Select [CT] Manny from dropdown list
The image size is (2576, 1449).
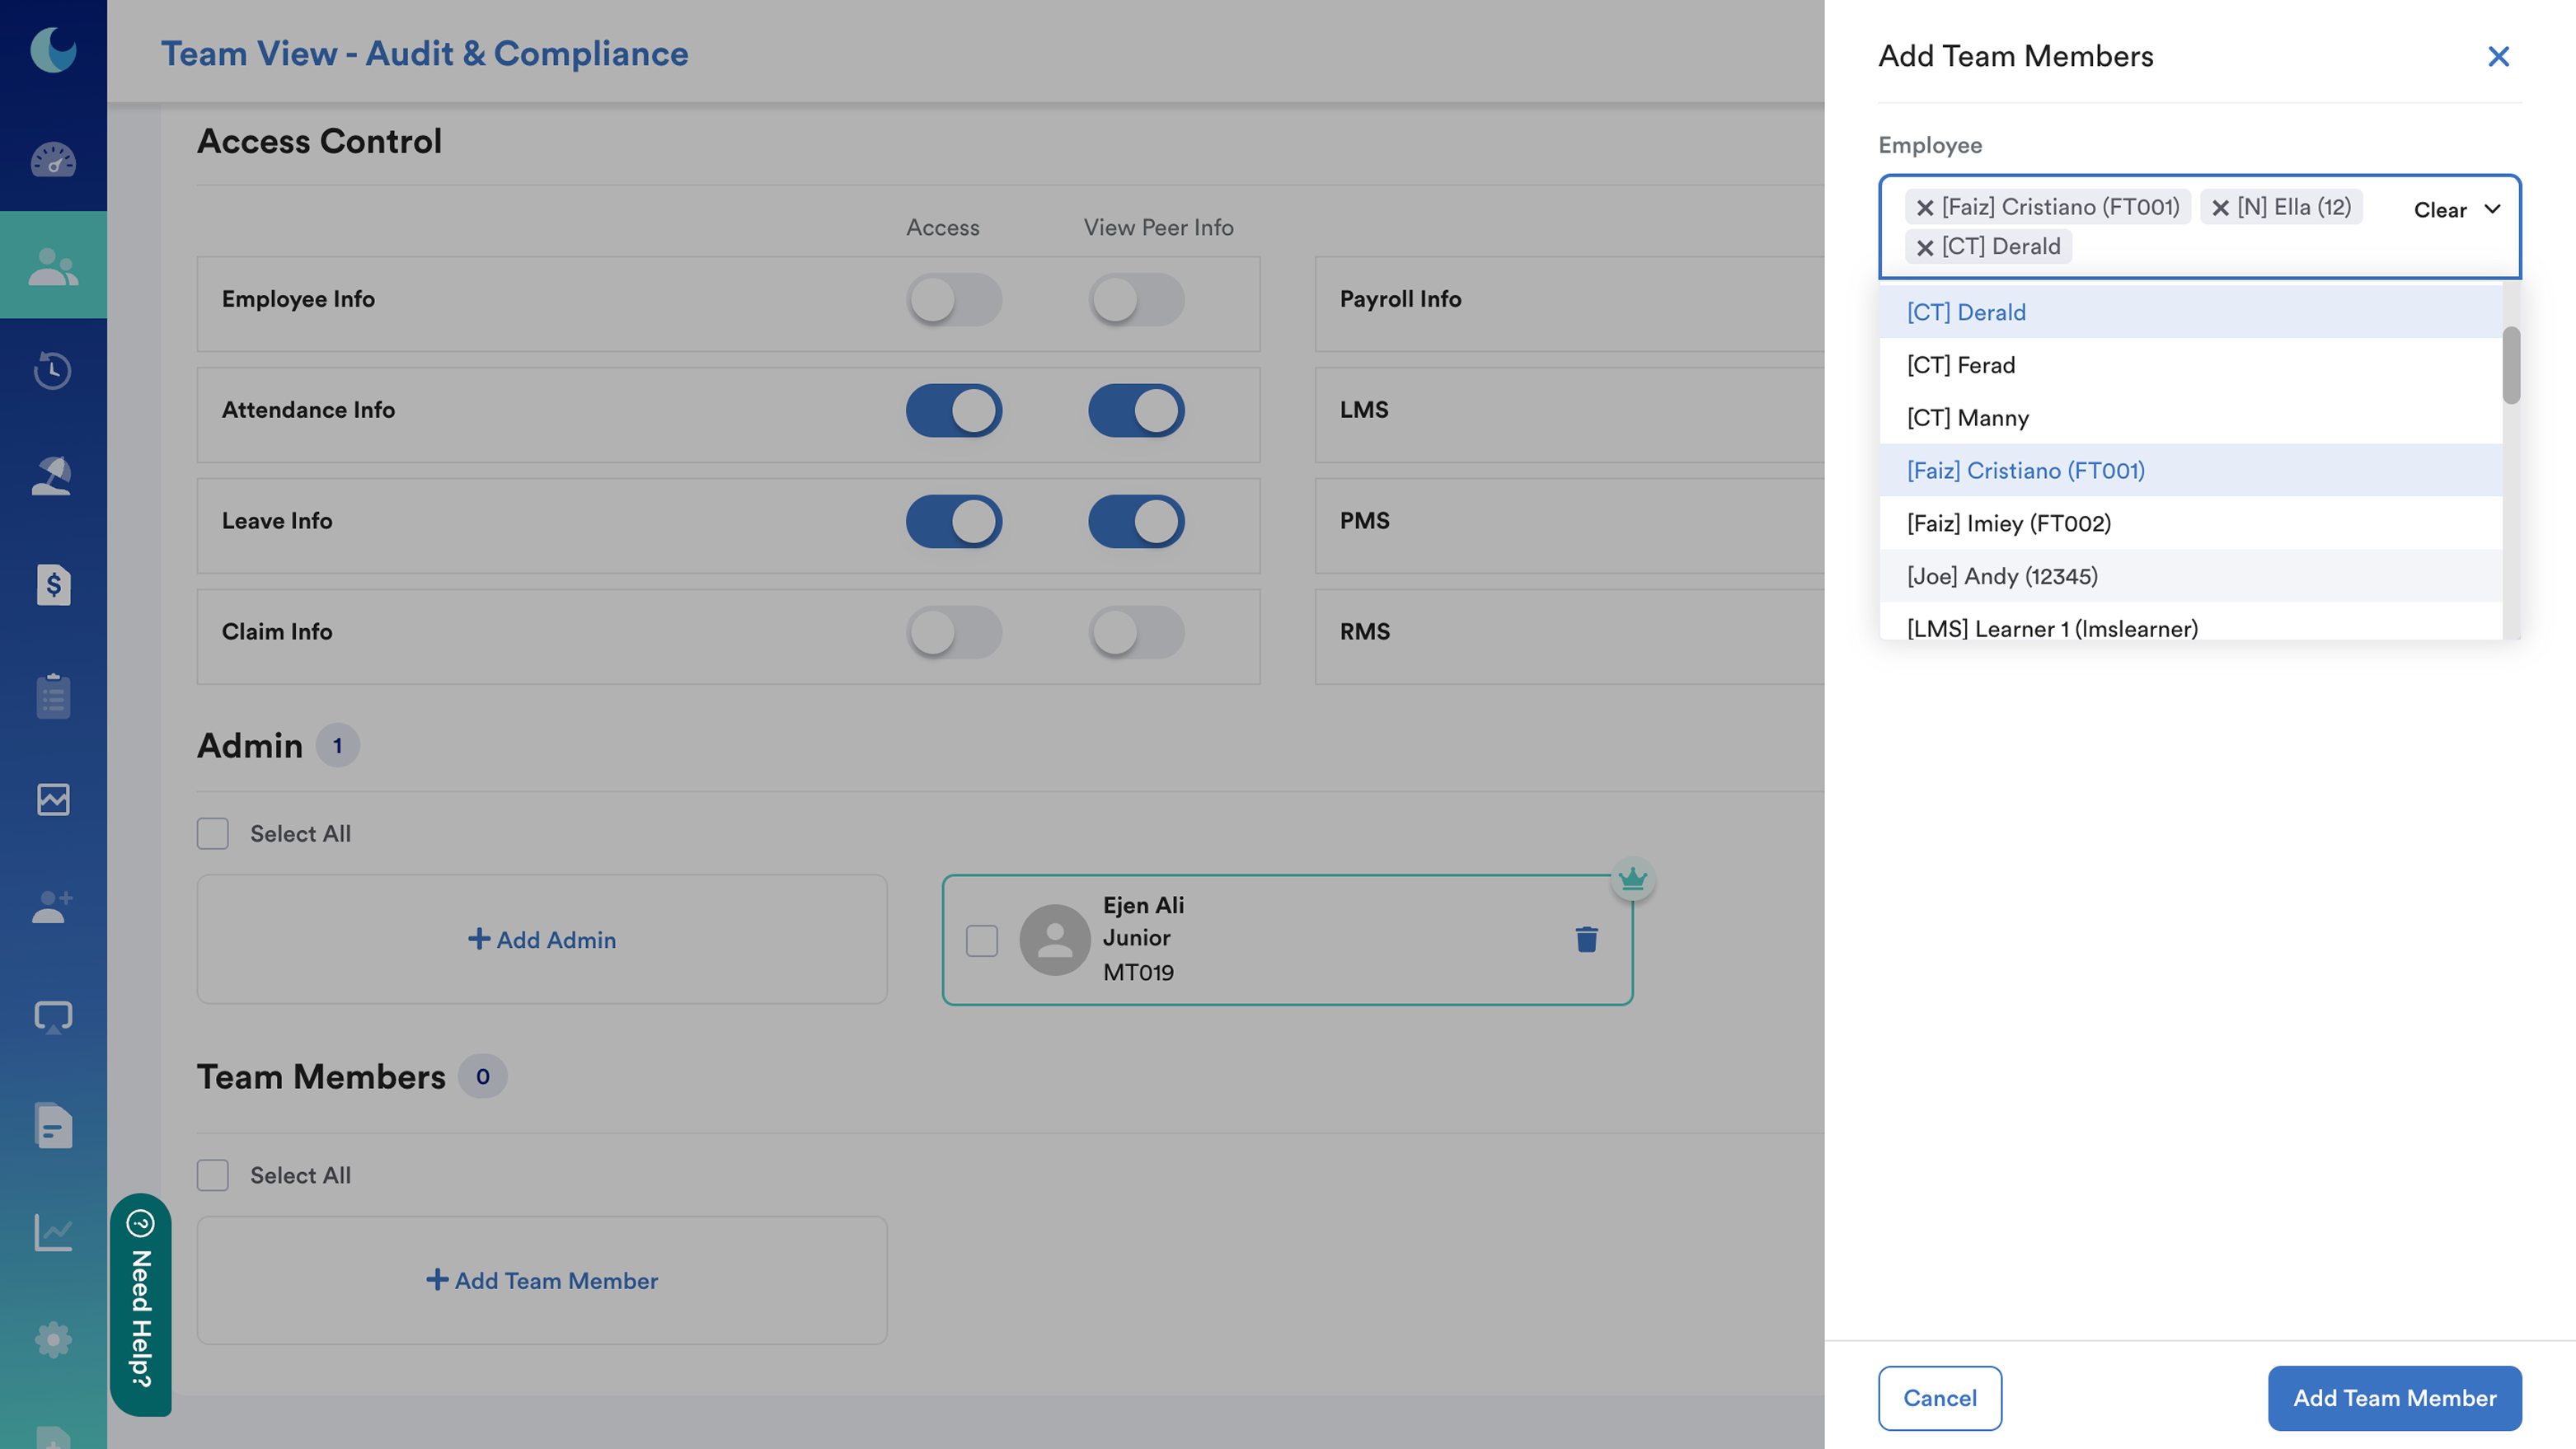[x=1967, y=418]
